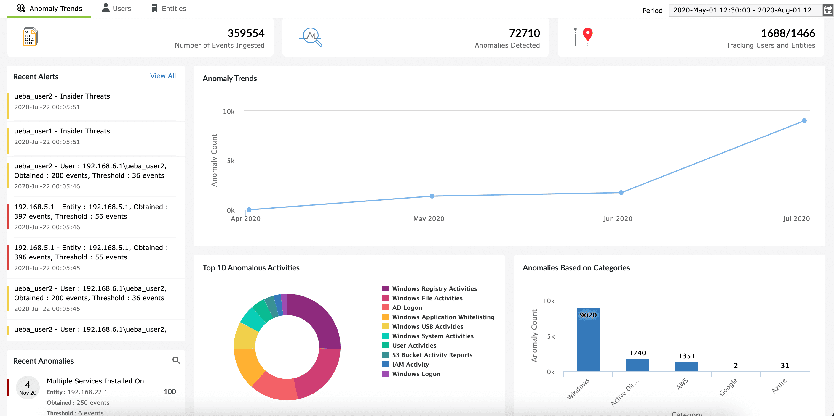Viewport: 834px width, 416px height.
Task: Open the Period calendar picker icon
Action: coord(828,10)
